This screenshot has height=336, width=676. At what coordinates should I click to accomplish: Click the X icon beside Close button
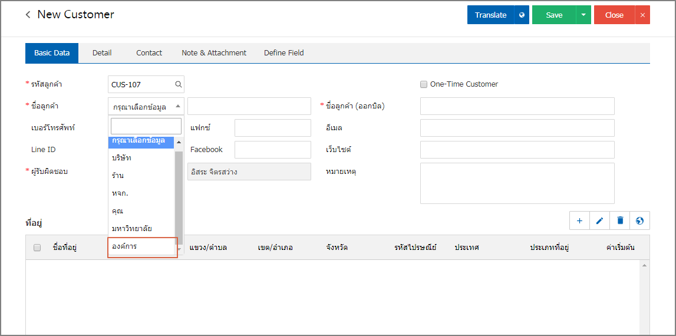[x=642, y=15]
